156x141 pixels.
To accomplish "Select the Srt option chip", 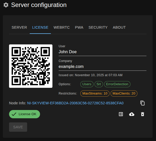I will tap(99, 84).
